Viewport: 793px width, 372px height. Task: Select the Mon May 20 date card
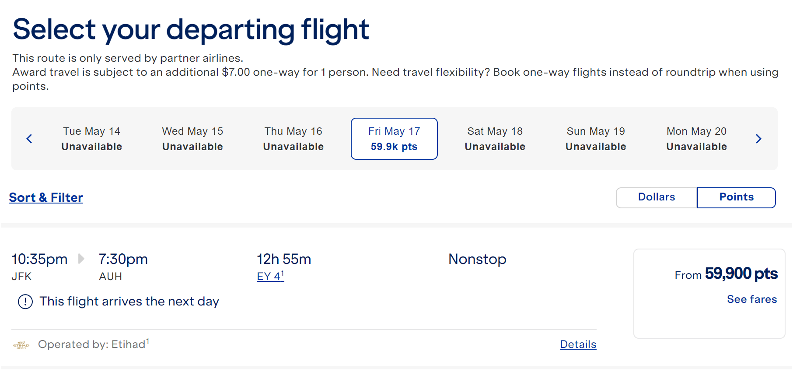tap(696, 138)
